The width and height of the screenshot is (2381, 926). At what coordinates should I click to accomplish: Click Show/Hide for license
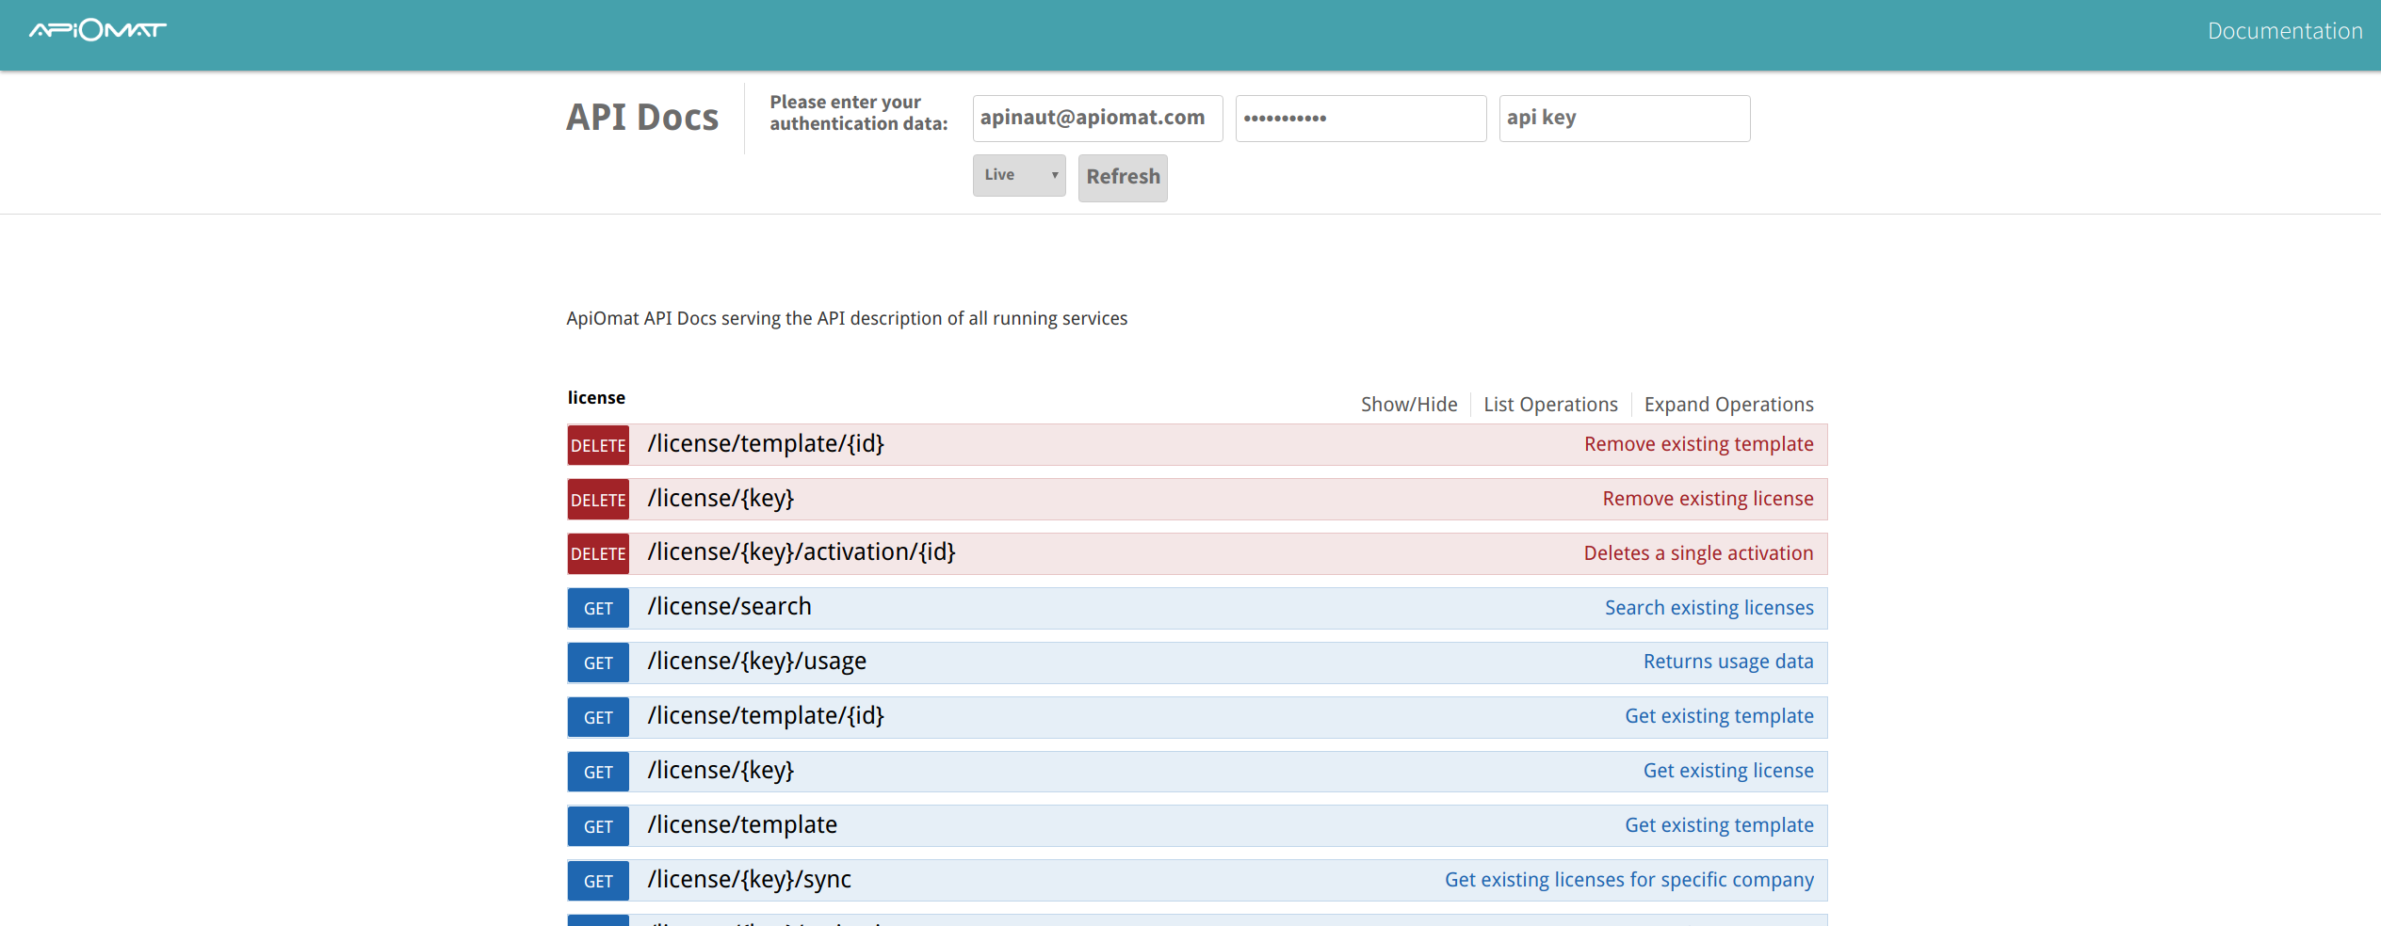point(1408,405)
